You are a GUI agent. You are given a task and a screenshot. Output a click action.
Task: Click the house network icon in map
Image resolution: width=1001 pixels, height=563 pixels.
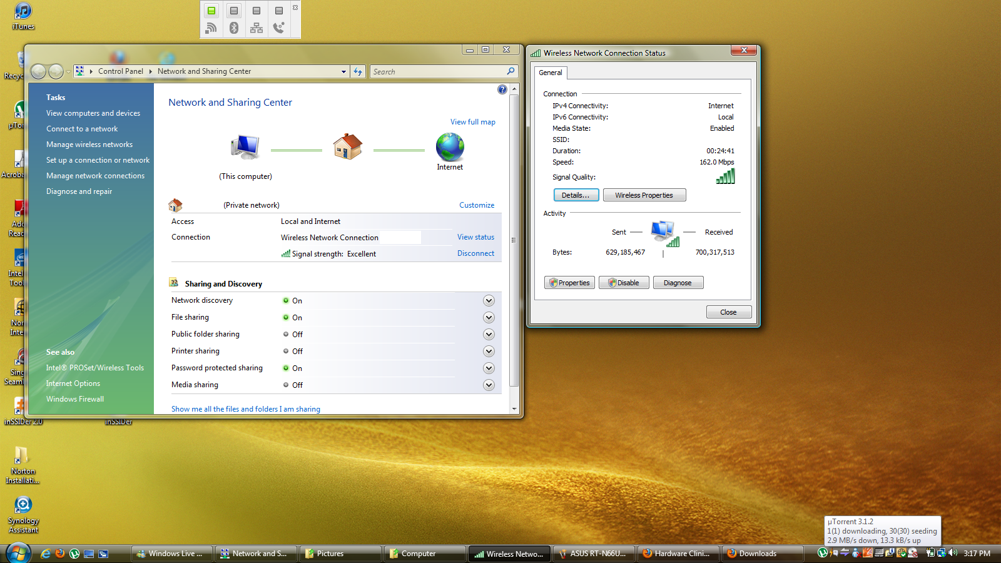[x=348, y=147]
